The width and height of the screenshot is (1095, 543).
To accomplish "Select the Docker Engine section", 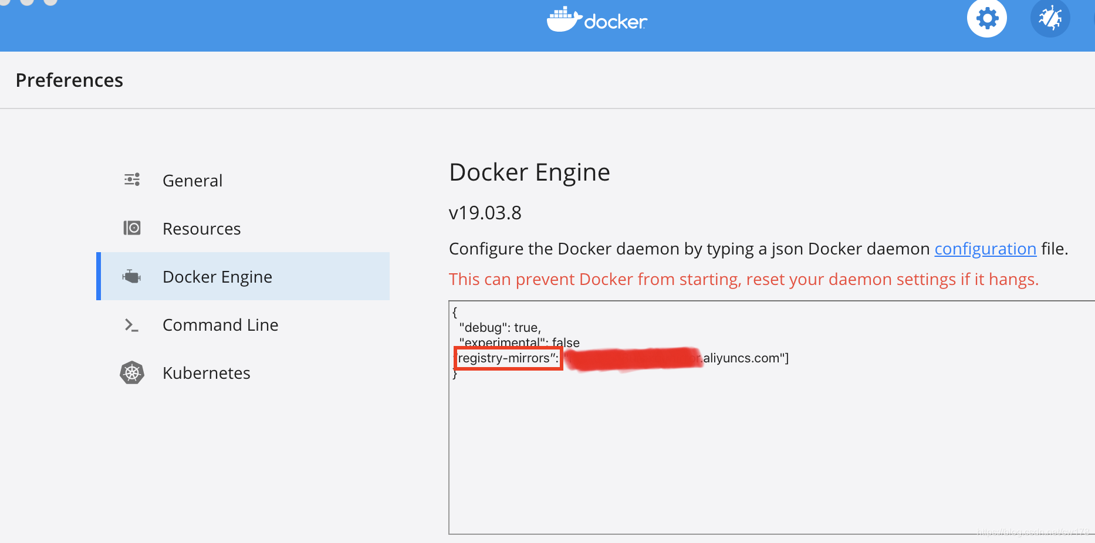I will pos(243,276).
